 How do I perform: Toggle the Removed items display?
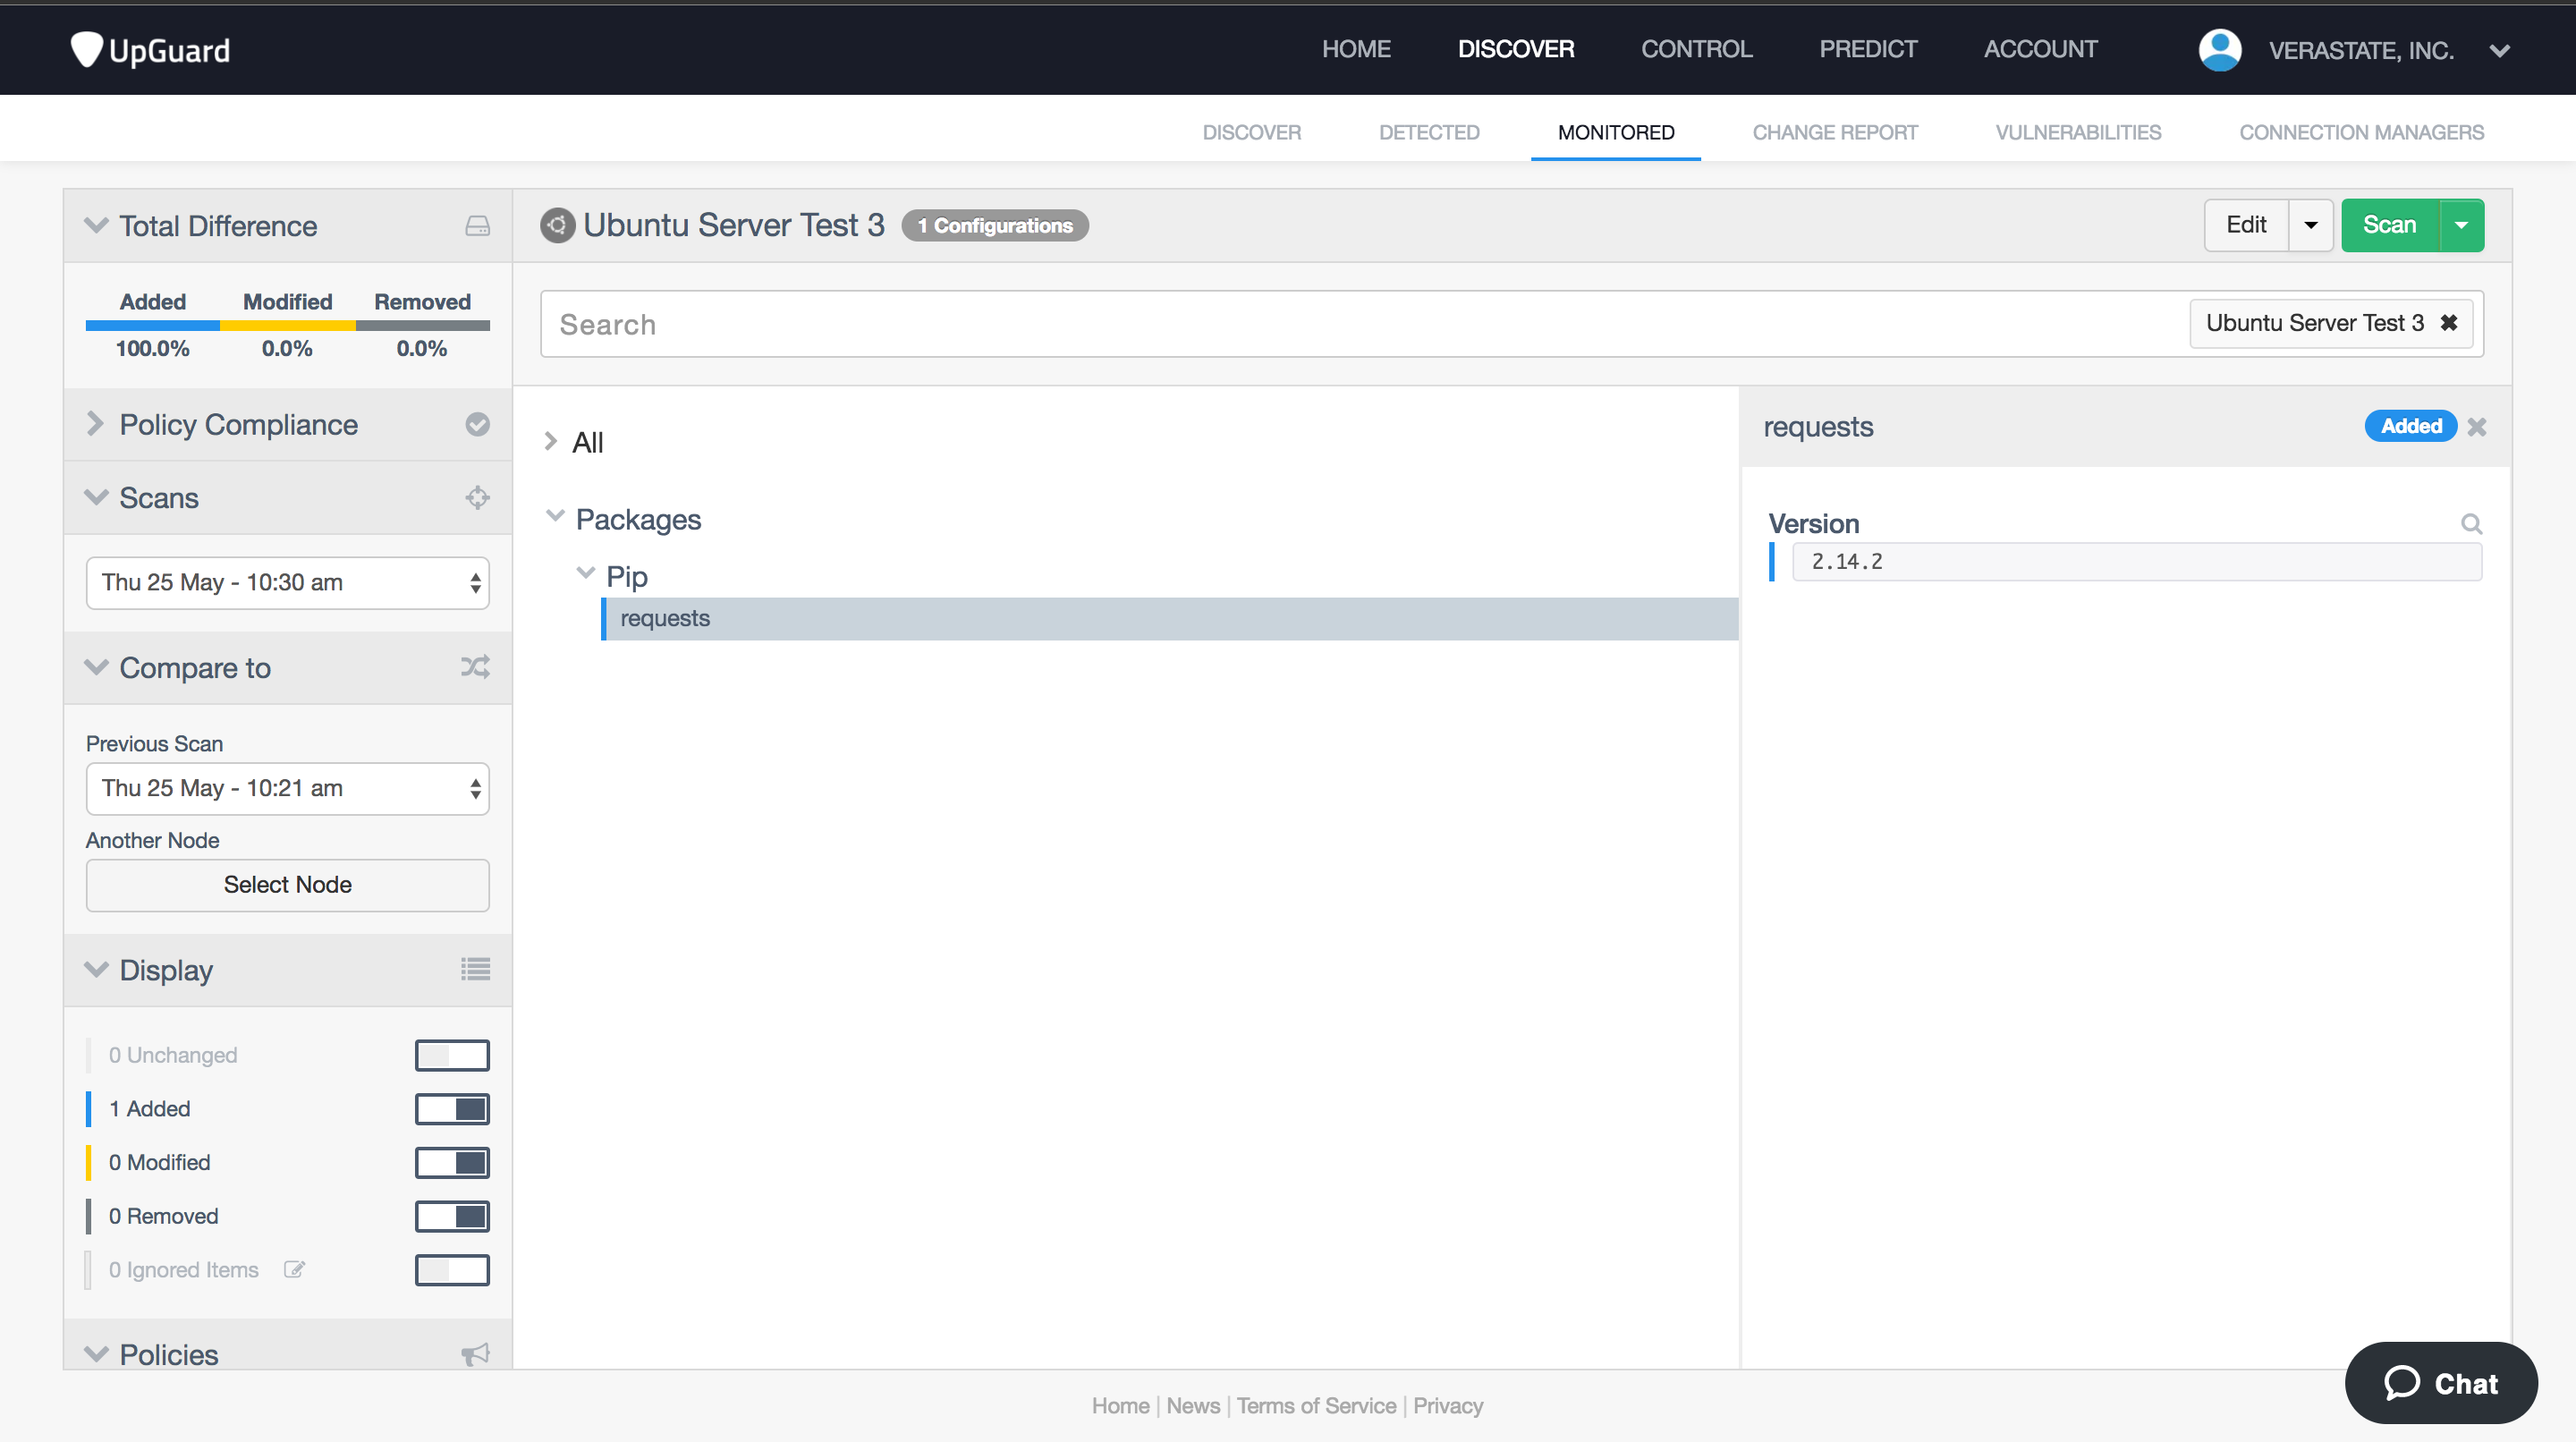click(x=452, y=1217)
